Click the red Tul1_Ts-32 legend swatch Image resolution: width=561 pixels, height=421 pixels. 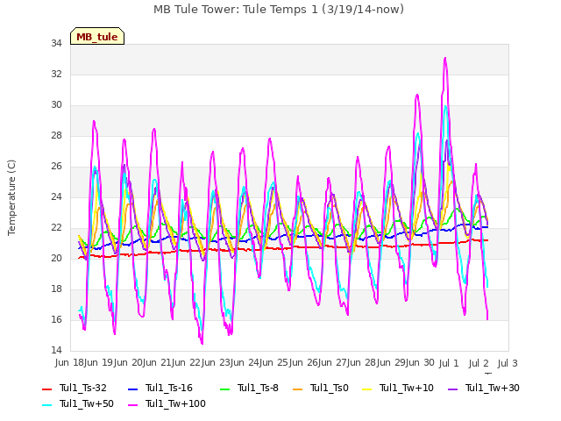click(x=46, y=389)
